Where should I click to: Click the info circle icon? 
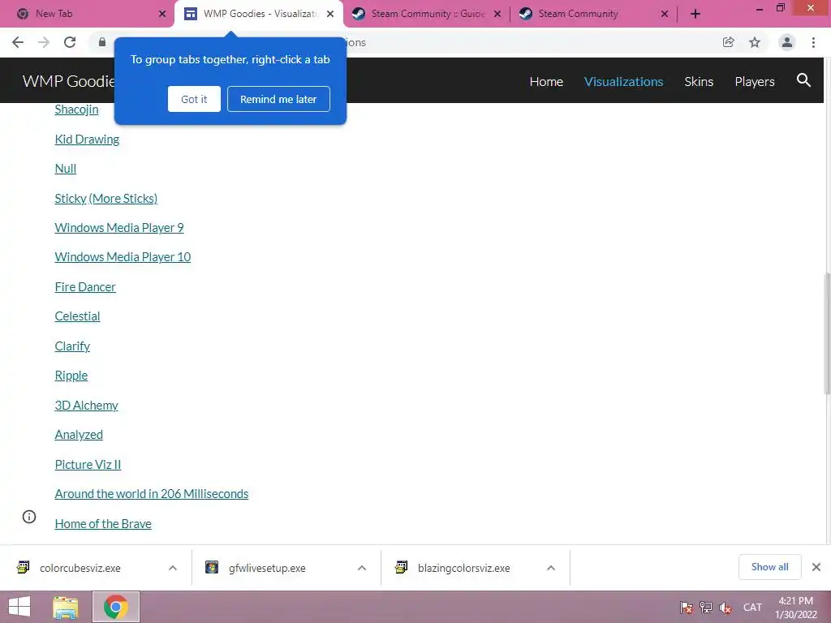tap(29, 517)
